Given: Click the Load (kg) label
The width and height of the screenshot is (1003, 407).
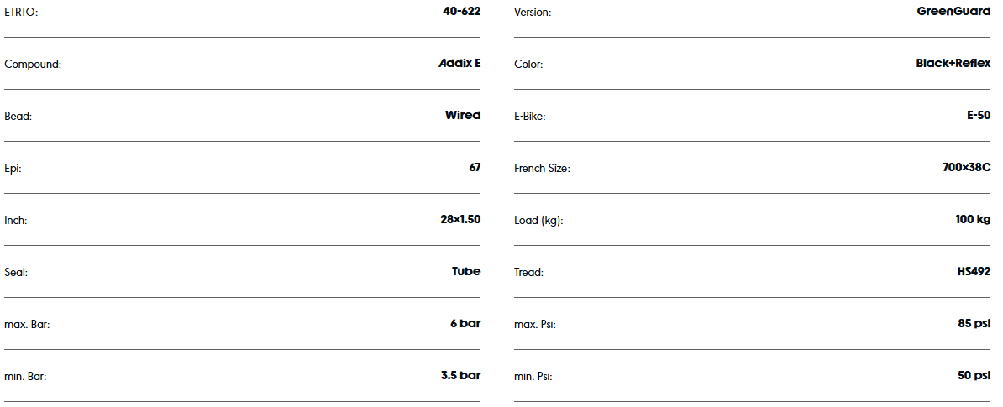Looking at the screenshot, I should (x=538, y=221).
